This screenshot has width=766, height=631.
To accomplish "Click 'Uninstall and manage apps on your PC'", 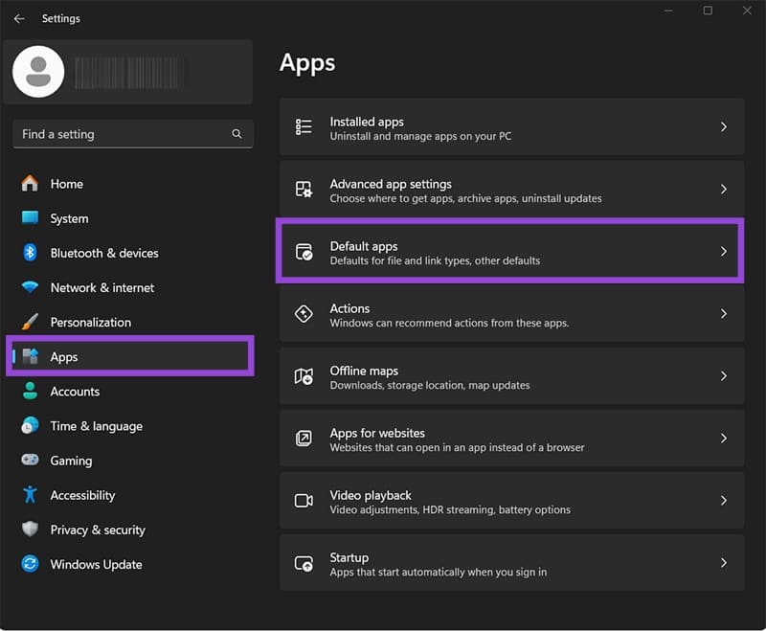I will (420, 136).
